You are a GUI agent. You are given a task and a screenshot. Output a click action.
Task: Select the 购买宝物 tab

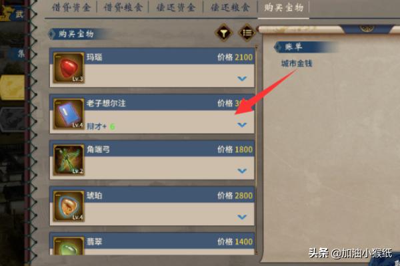284,7
